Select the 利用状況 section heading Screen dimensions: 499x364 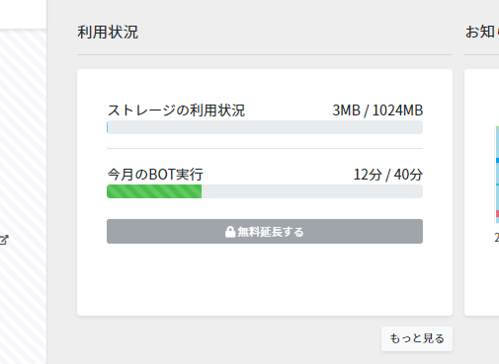click(108, 33)
